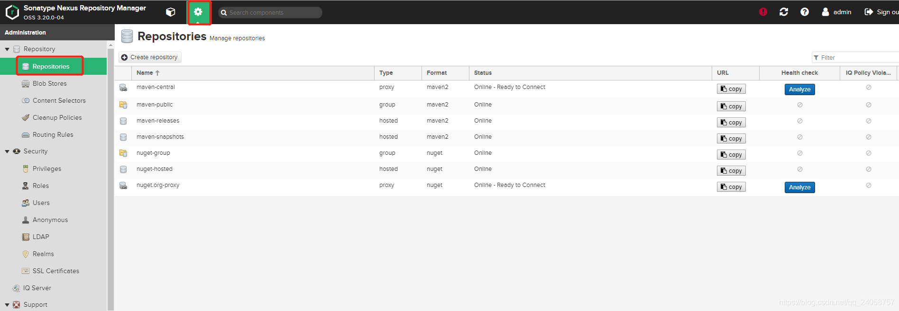Sort by the Format column header
The height and width of the screenshot is (311, 899).
445,73
